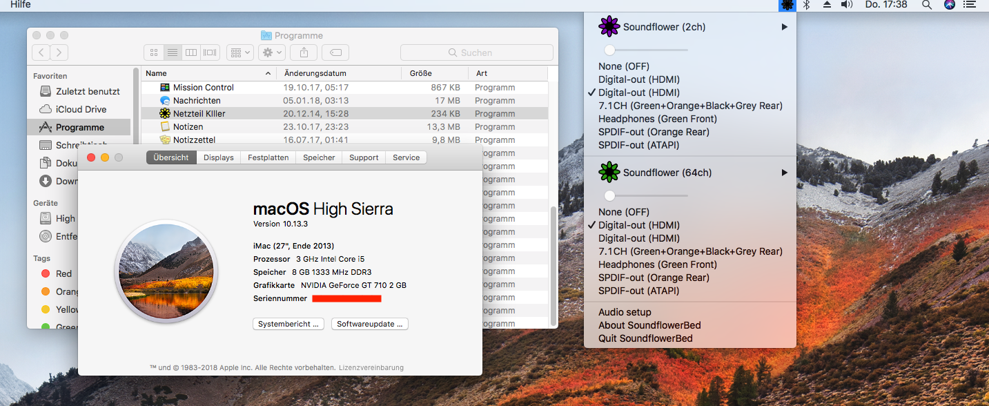989x406 pixels.
Task: Click the Finder Suchen search field
Action: pos(477,52)
